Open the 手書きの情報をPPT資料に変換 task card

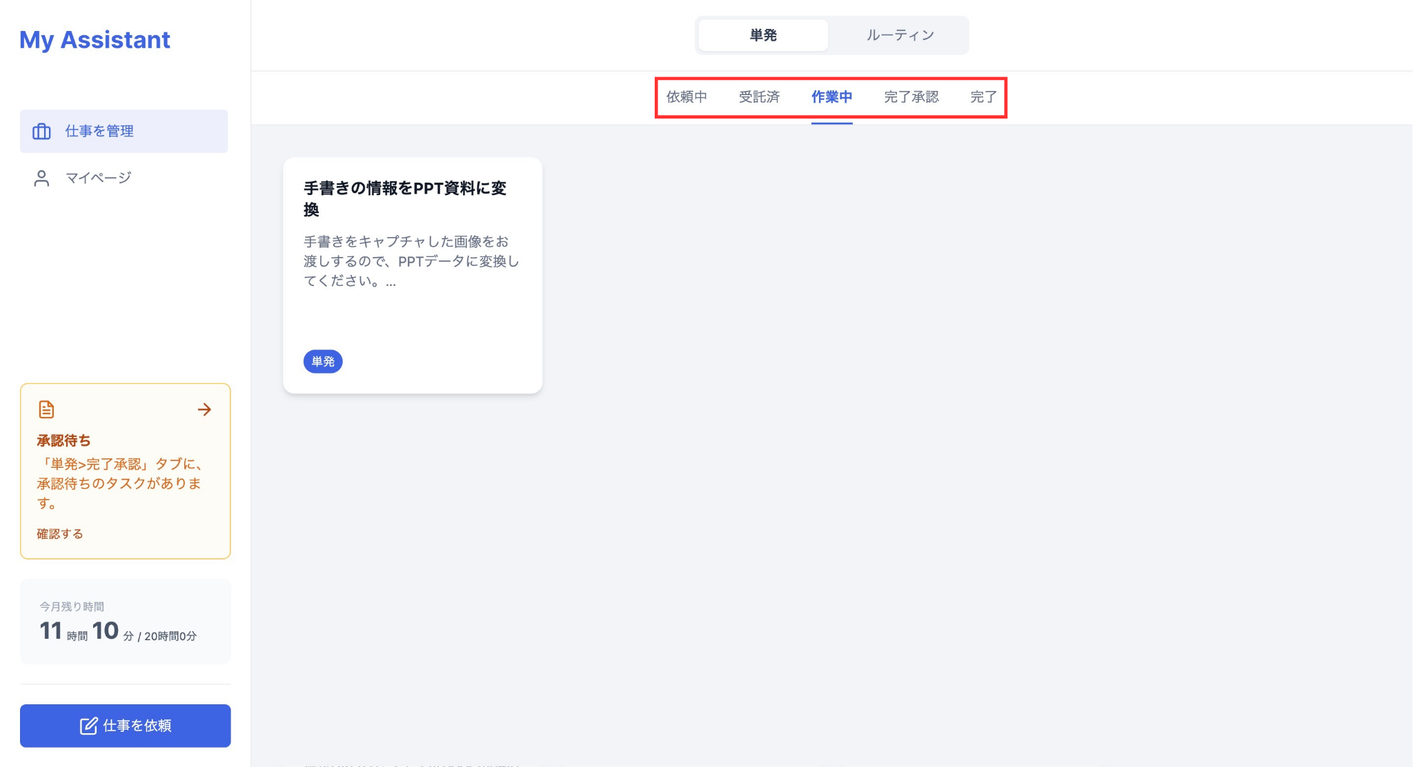(412, 274)
